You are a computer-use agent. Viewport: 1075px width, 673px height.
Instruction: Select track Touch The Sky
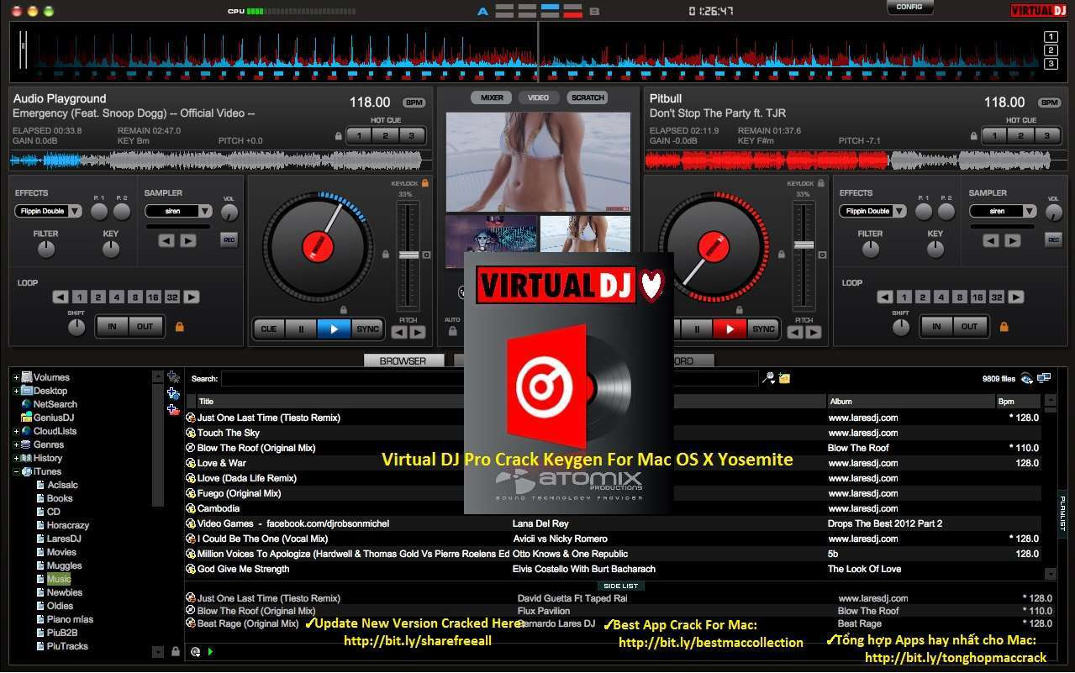(229, 433)
